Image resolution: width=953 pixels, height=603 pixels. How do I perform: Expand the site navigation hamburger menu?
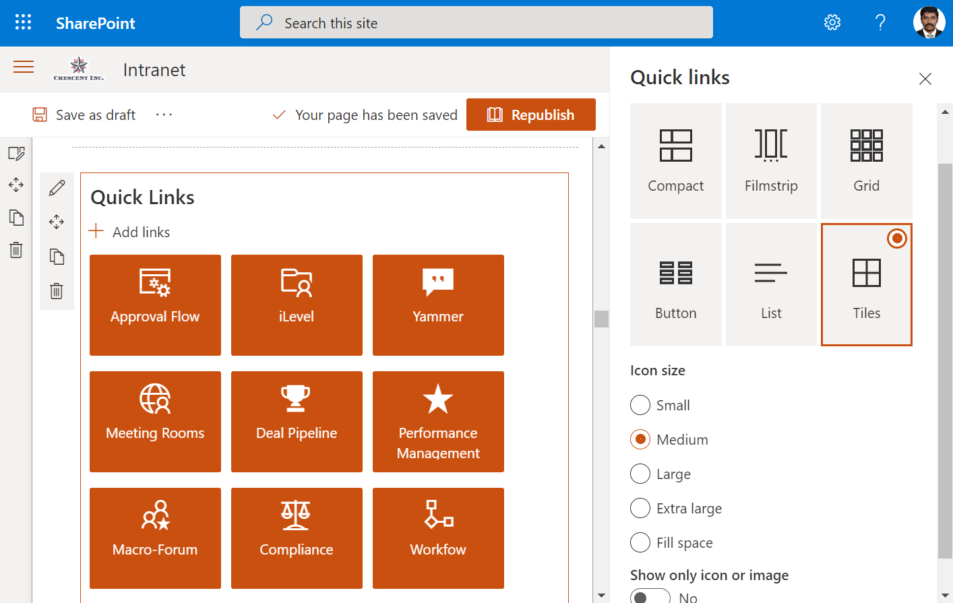[24, 67]
